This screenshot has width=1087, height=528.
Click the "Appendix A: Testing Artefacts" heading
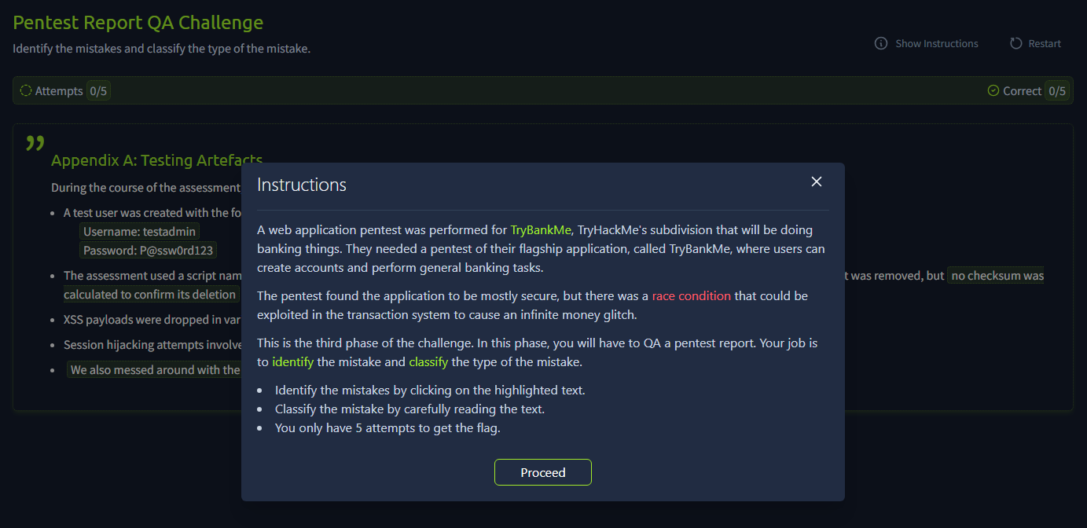[x=156, y=160]
